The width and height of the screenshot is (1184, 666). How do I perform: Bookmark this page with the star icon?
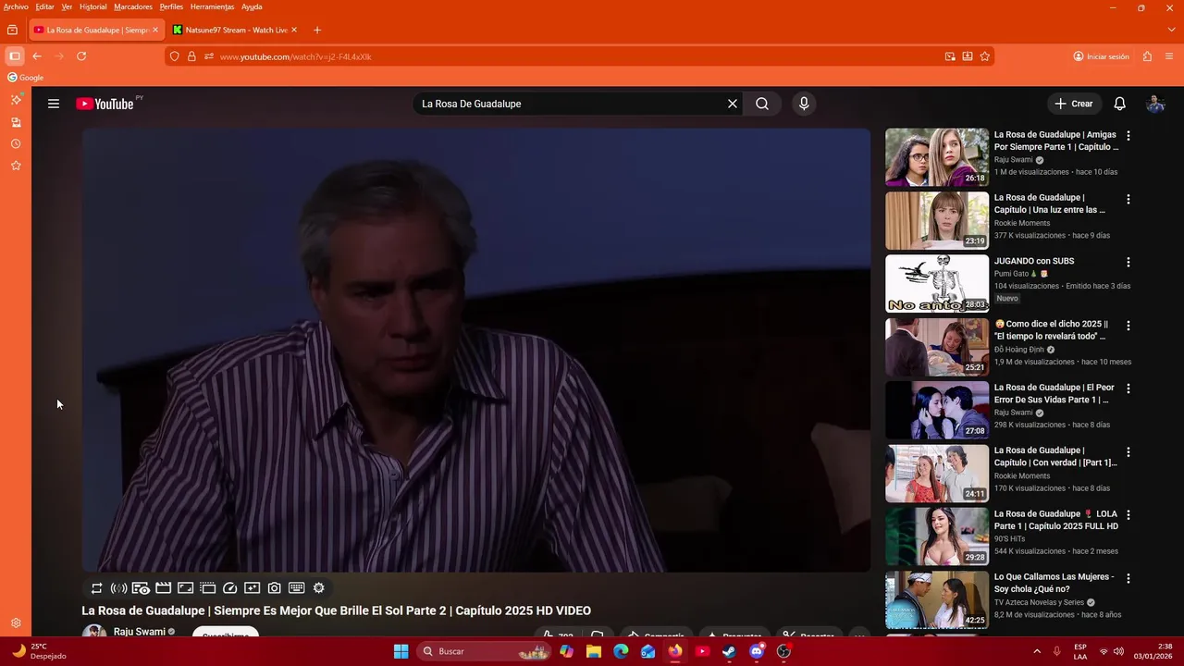coord(985,56)
